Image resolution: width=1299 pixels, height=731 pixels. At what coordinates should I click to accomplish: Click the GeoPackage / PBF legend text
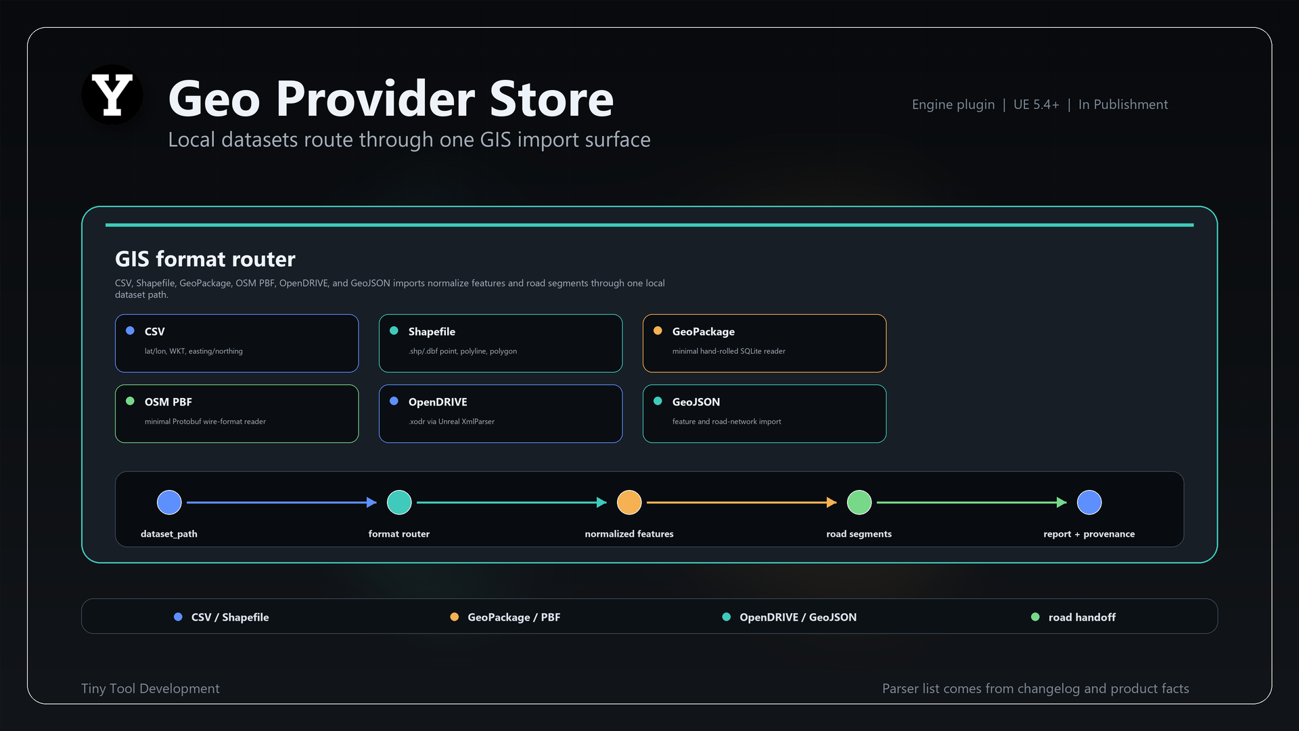[514, 617]
